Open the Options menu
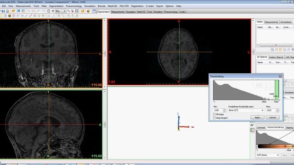Viewport: 294px width, 165px height. (170, 6)
